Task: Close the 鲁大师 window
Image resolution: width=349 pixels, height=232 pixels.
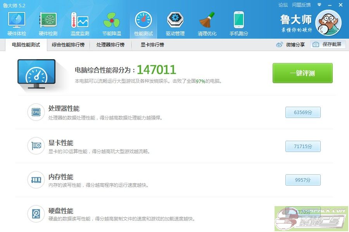Action: (340, 5)
